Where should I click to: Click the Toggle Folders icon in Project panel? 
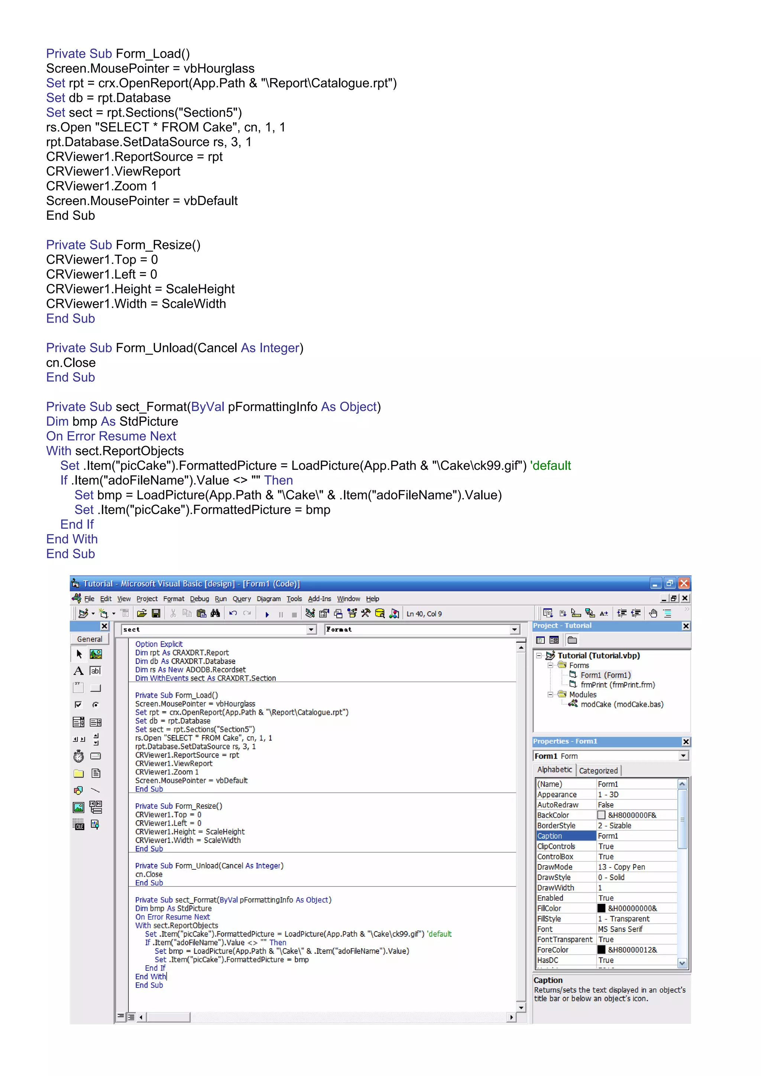pos(572,640)
